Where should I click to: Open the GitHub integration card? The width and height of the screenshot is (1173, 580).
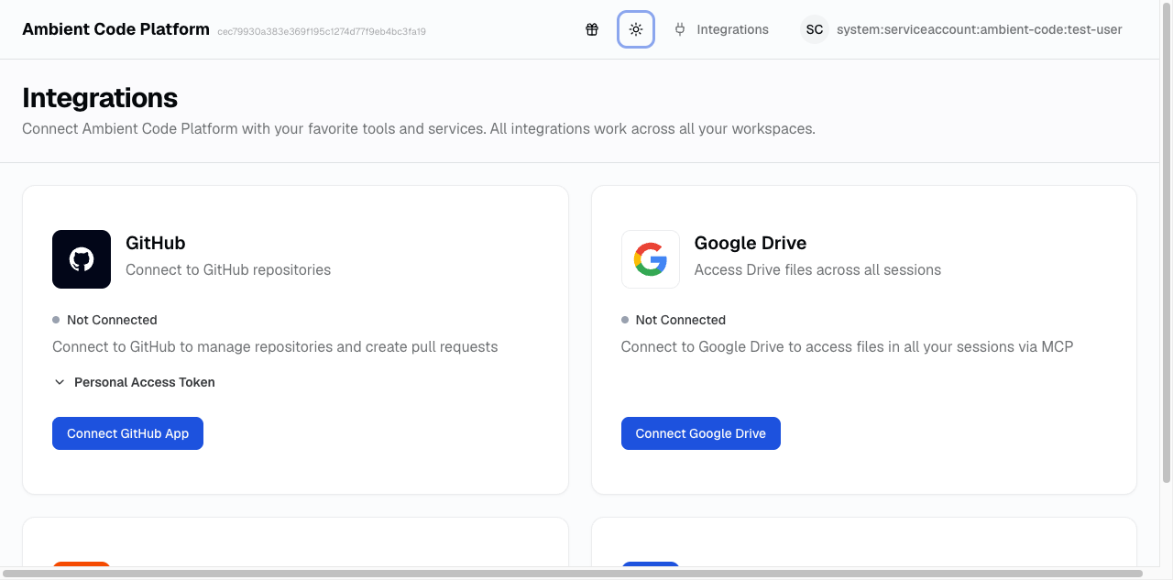(295, 339)
